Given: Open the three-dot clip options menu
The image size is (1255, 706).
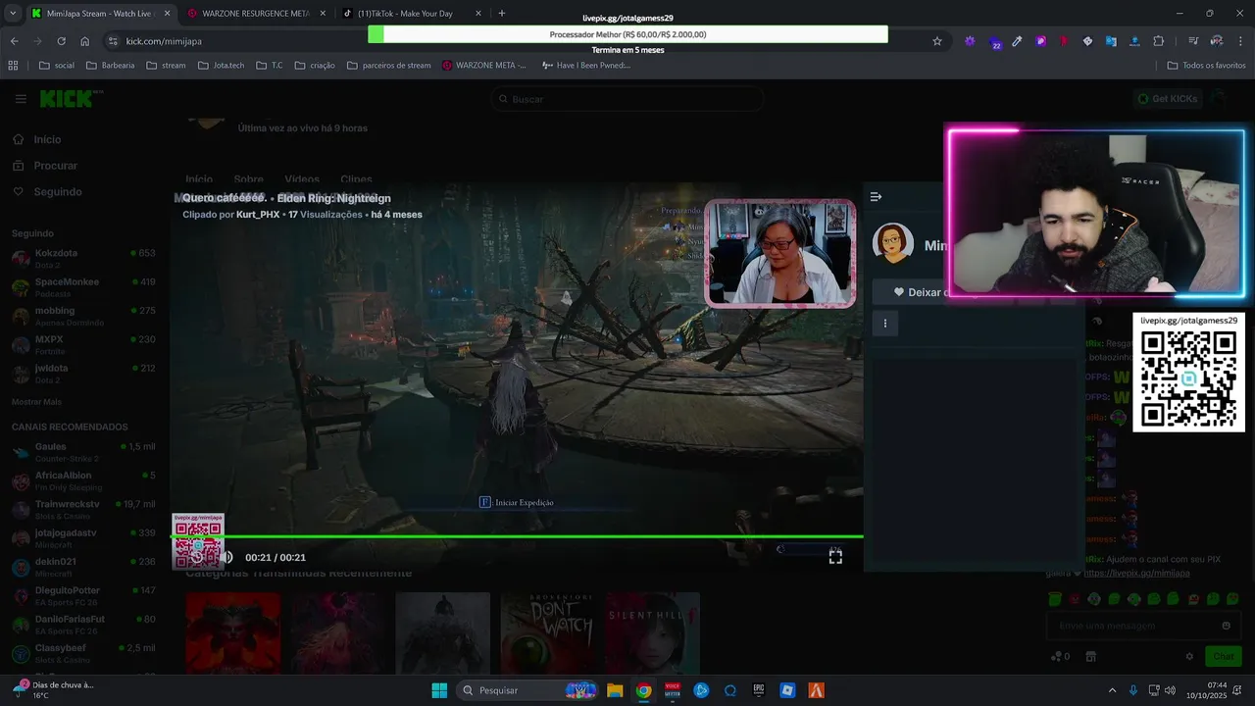Looking at the screenshot, I should click(x=885, y=323).
